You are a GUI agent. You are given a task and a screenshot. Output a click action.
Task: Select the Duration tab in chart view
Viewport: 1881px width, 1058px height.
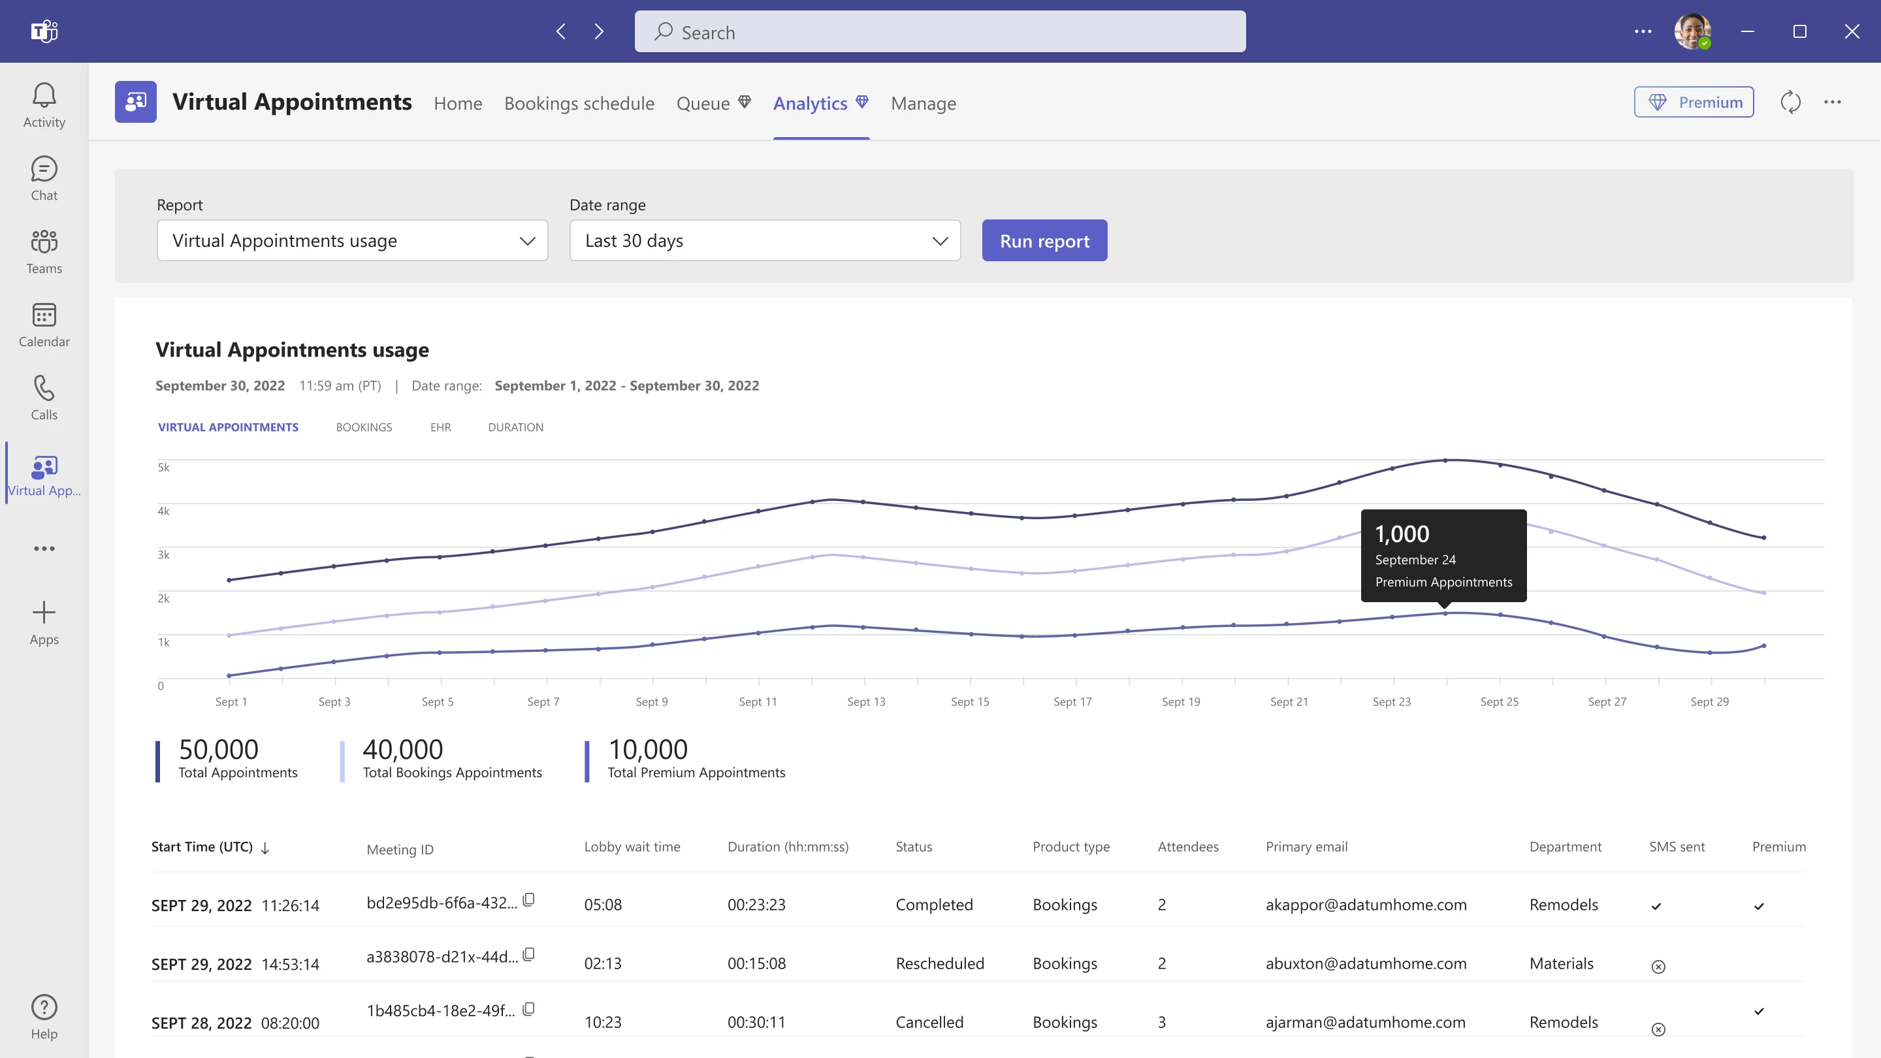[x=515, y=426]
